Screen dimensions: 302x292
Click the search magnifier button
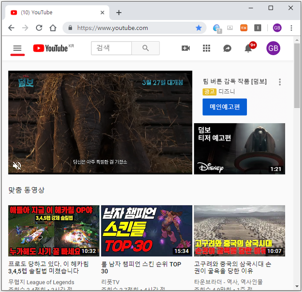point(146,48)
